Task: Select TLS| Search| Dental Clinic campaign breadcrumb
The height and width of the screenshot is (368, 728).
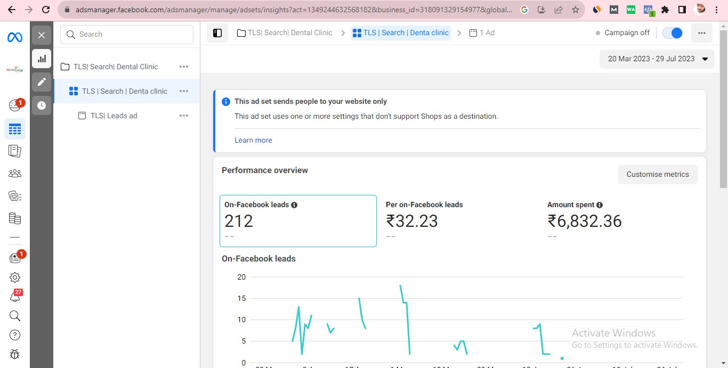Action: coord(285,33)
